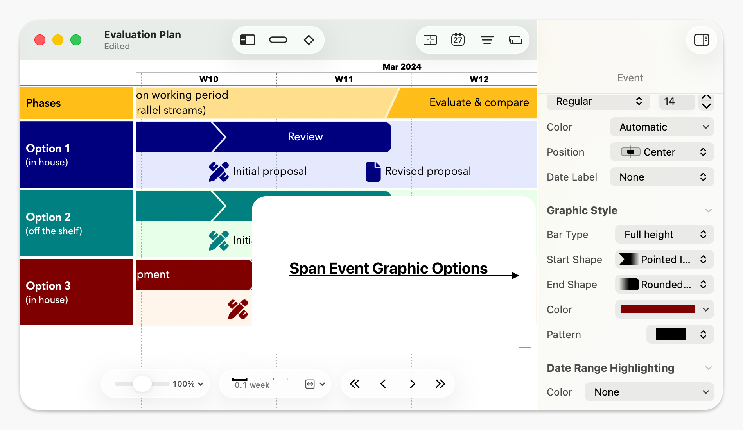The image size is (743, 430).
Task: Select the milestone diamond tool
Action: (x=309, y=39)
